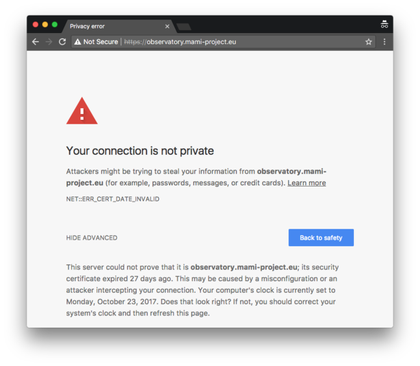This screenshot has width=420, height=366.
Task: Click the Not Secure warning triangle icon
Action: [78, 41]
